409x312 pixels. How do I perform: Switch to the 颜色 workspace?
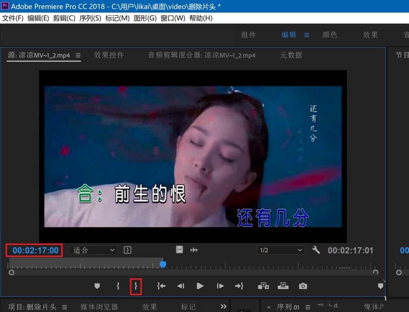pos(330,35)
